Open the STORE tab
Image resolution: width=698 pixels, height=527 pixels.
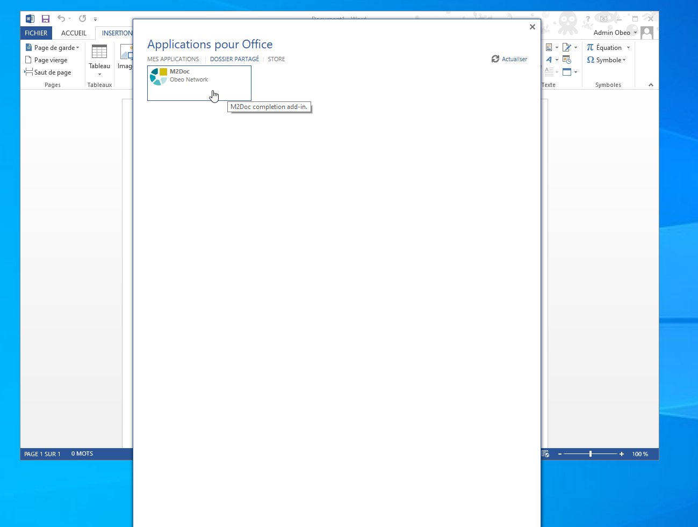276,59
